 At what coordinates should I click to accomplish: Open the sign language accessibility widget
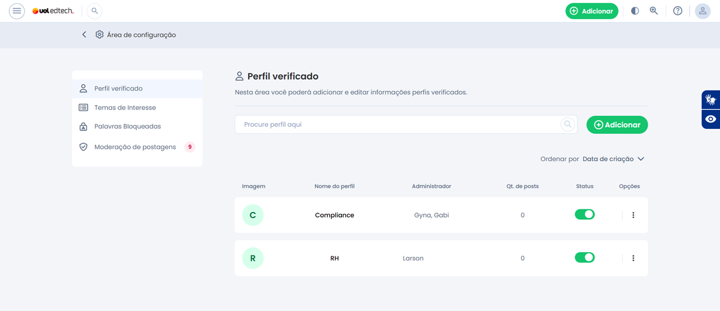coord(710,100)
